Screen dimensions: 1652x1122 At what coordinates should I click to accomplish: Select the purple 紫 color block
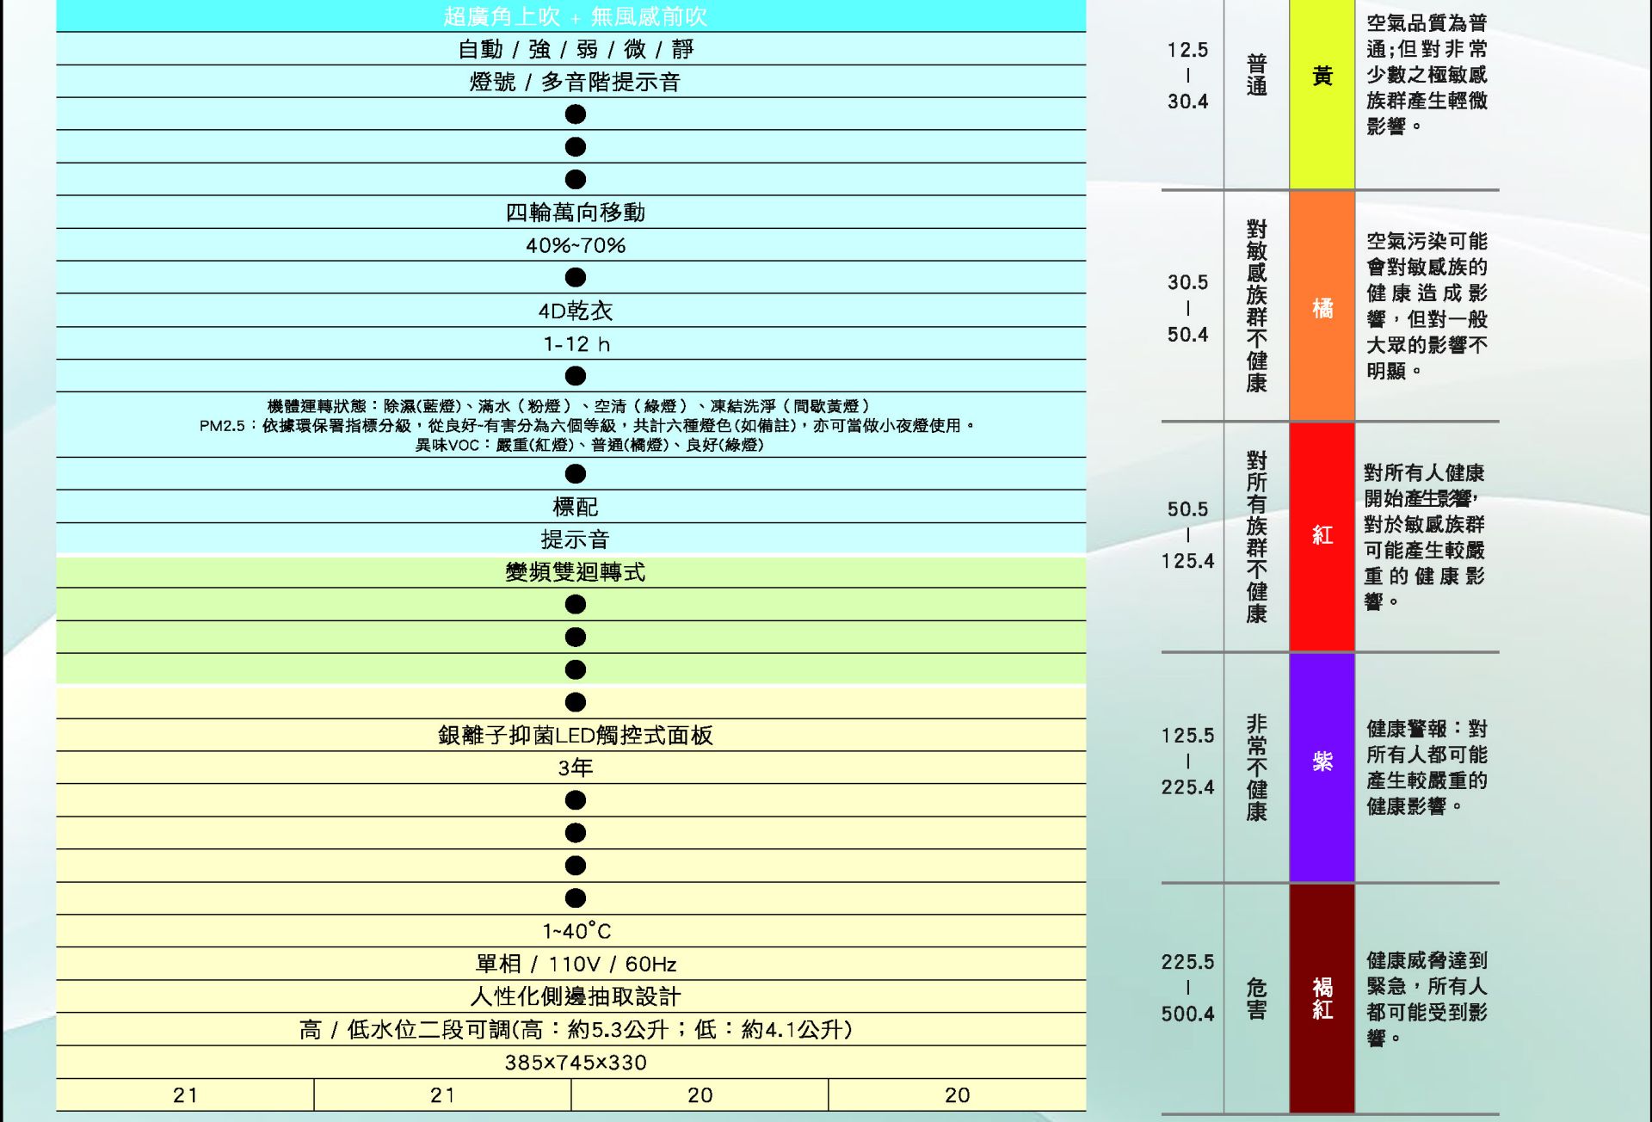click(1322, 761)
